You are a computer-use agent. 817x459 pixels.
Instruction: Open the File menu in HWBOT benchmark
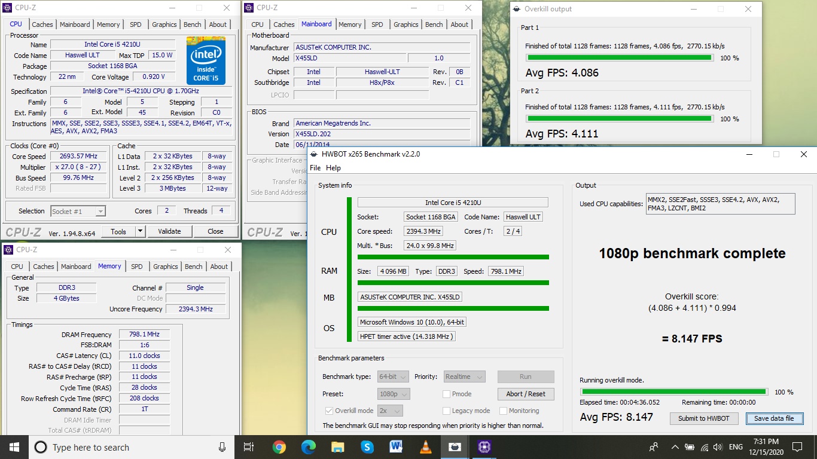click(315, 168)
